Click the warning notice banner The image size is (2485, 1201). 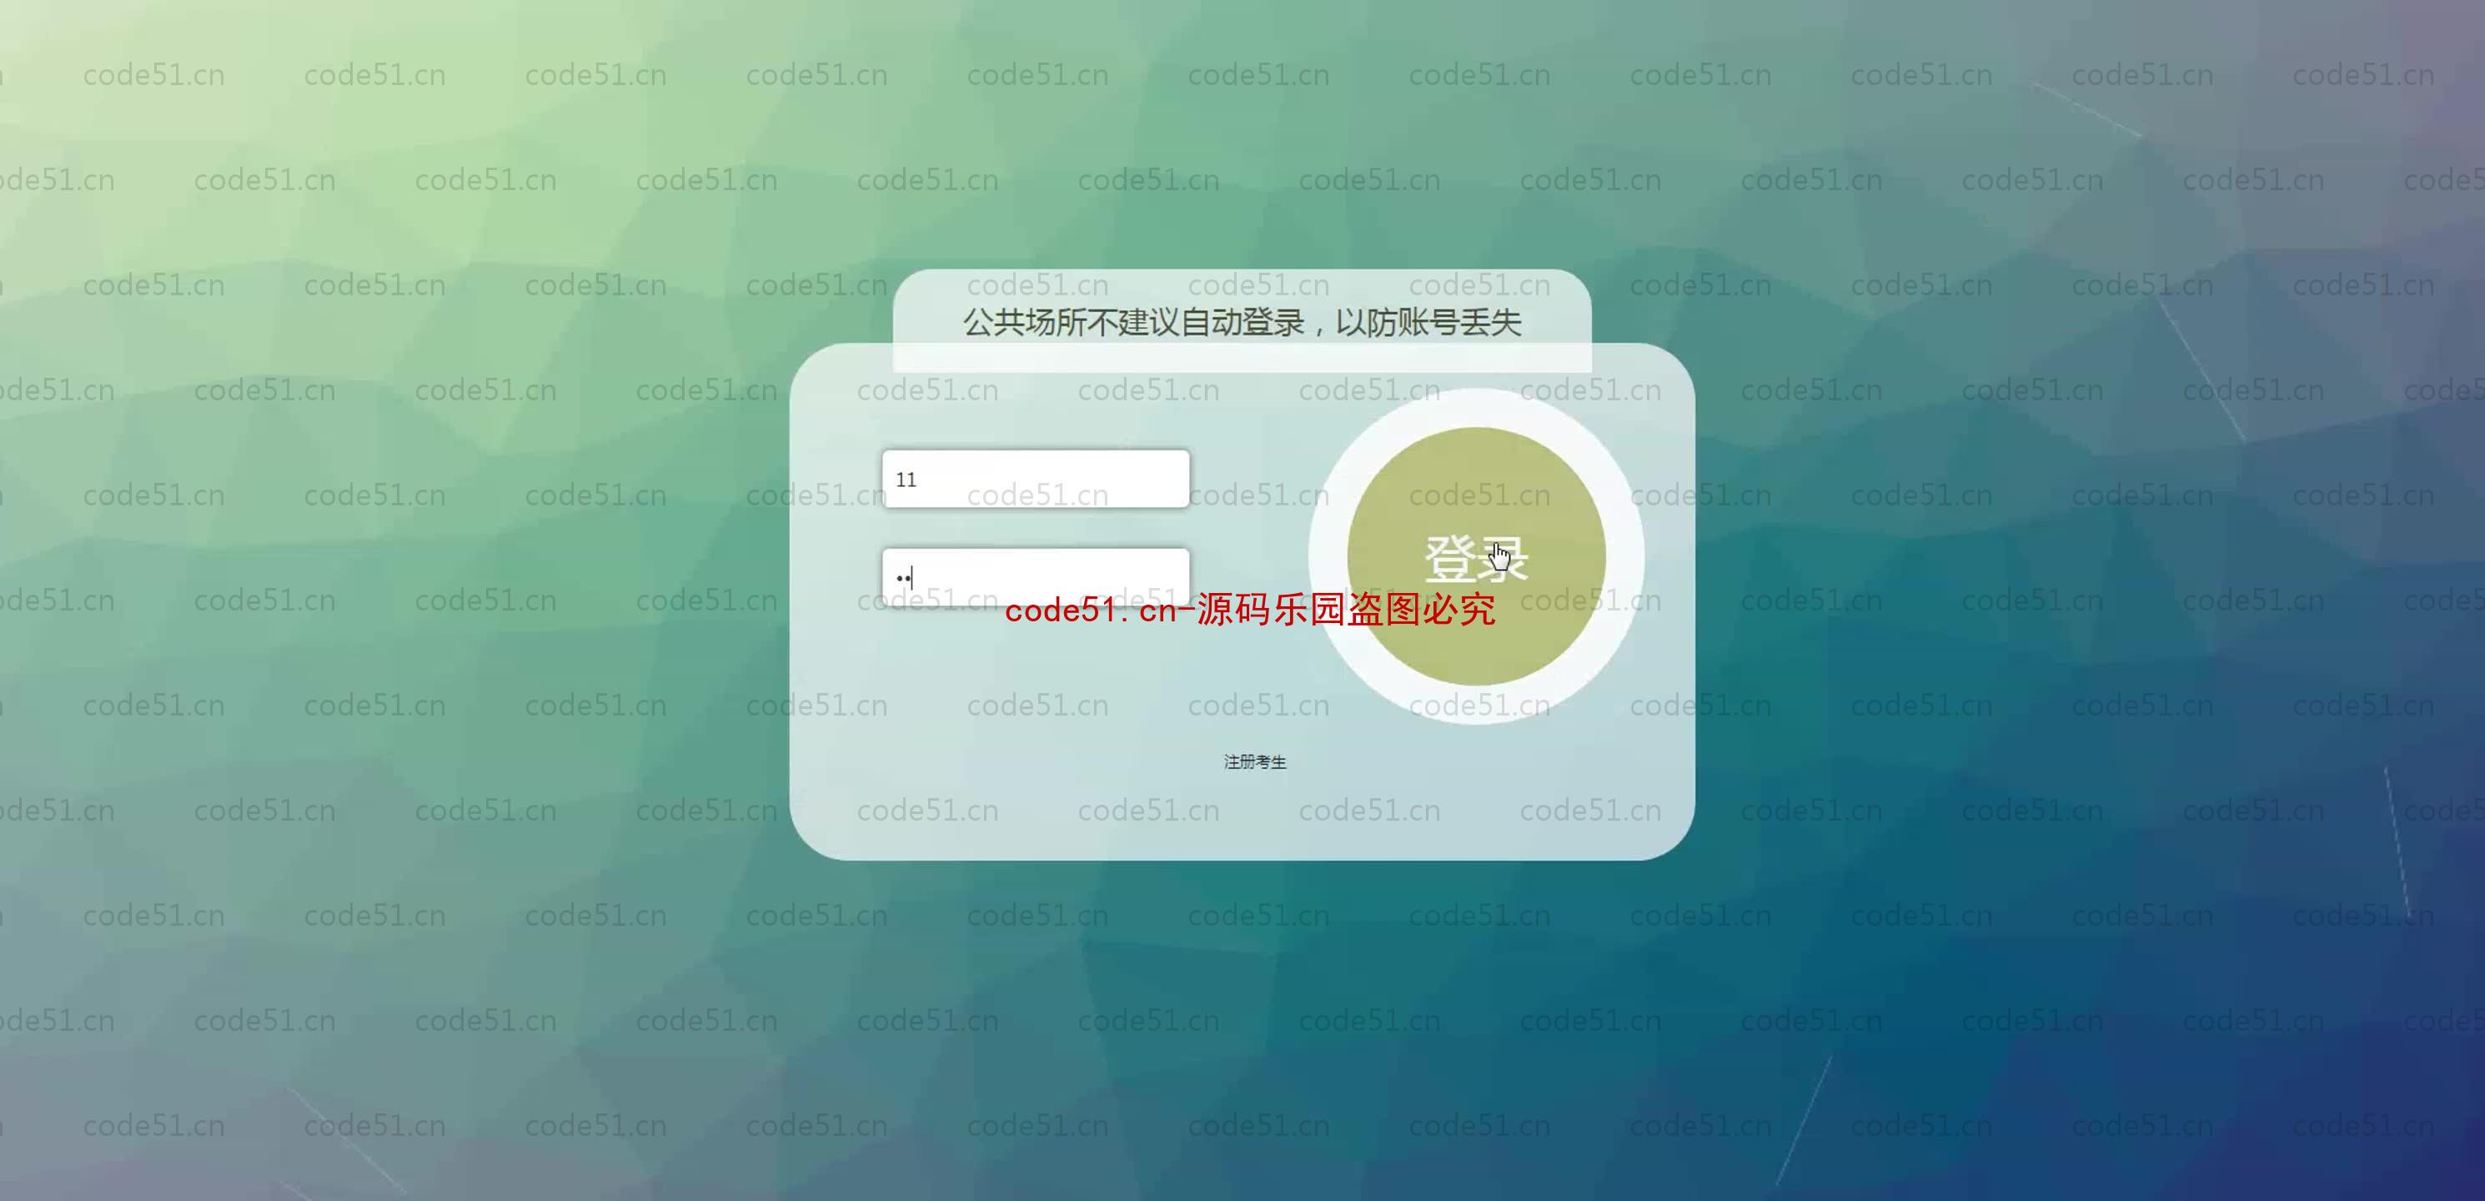pyautogui.click(x=1242, y=324)
